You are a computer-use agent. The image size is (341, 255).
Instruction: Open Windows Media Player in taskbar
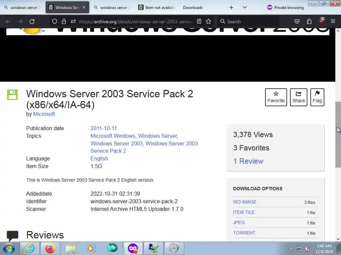91,248
